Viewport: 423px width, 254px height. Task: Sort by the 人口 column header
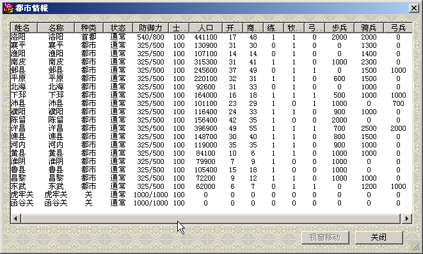point(206,27)
